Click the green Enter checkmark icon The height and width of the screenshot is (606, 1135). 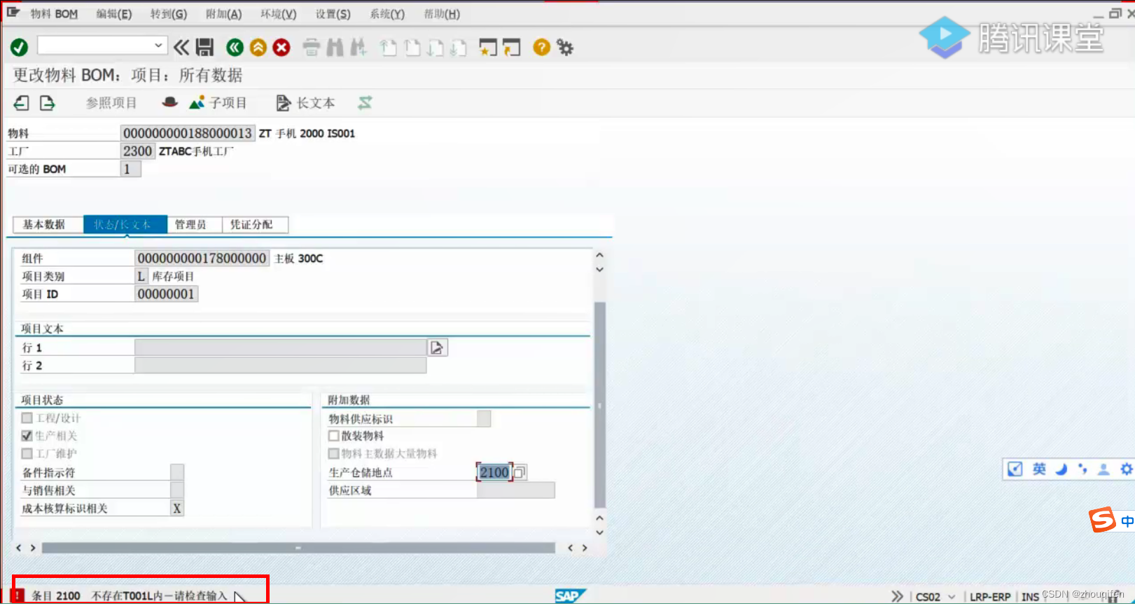(x=19, y=47)
